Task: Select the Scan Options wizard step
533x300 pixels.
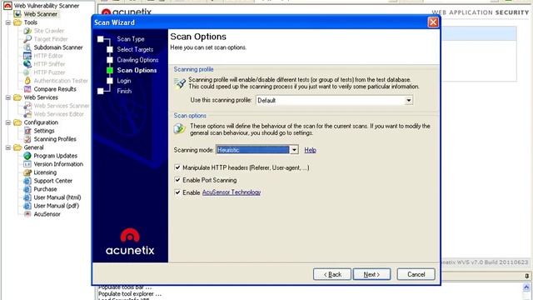Action: click(137, 70)
